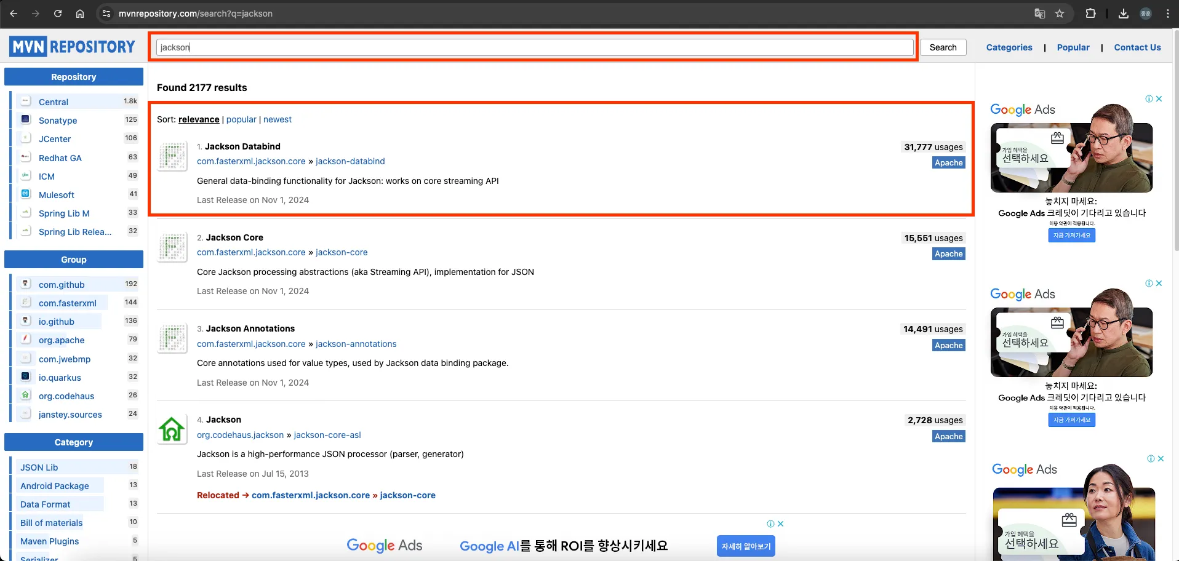Open the Contact Us menu link
1179x561 pixels.
point(1137,47)
